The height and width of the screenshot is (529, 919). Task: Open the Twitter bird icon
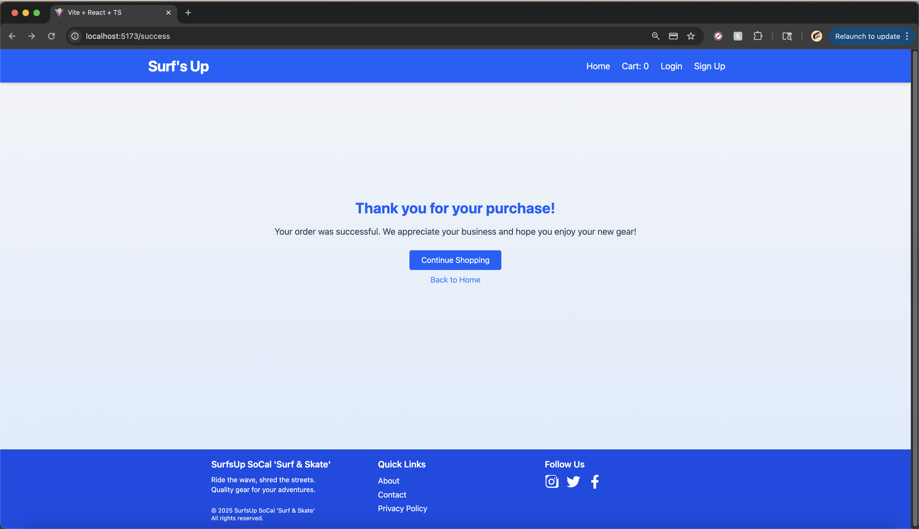click(x=573, y=482)
